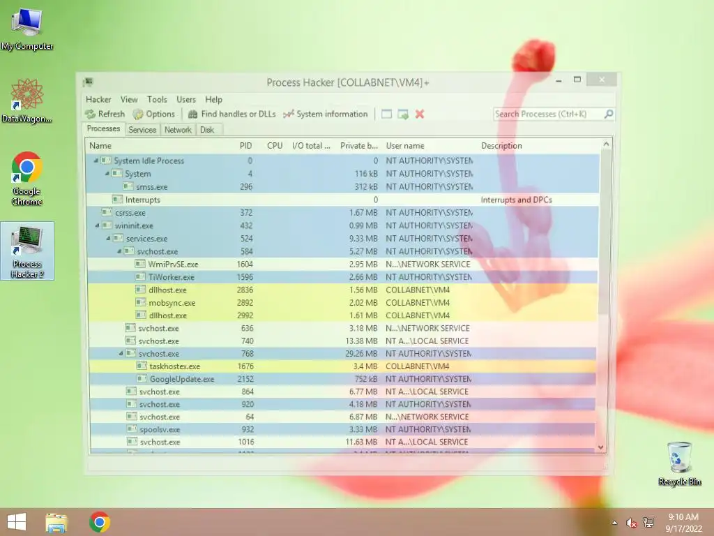Select svchost.exe with PID 1016
The height and width of the screenshot is (536, 714).
[x=342, y=442]
